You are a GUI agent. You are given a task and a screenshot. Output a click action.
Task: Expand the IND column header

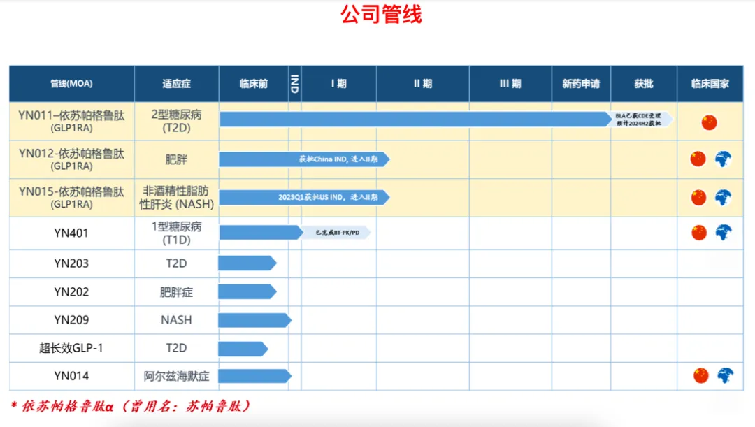(x=296, y=83)
